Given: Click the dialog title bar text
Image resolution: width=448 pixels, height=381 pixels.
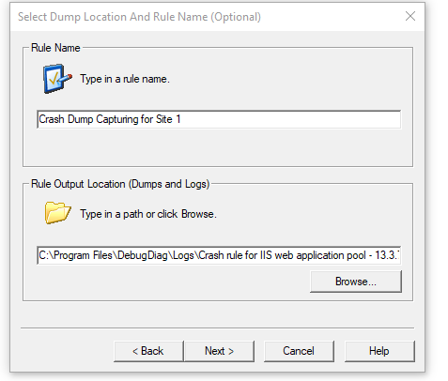Looking at the screenshot, I should tap(139, 17).
